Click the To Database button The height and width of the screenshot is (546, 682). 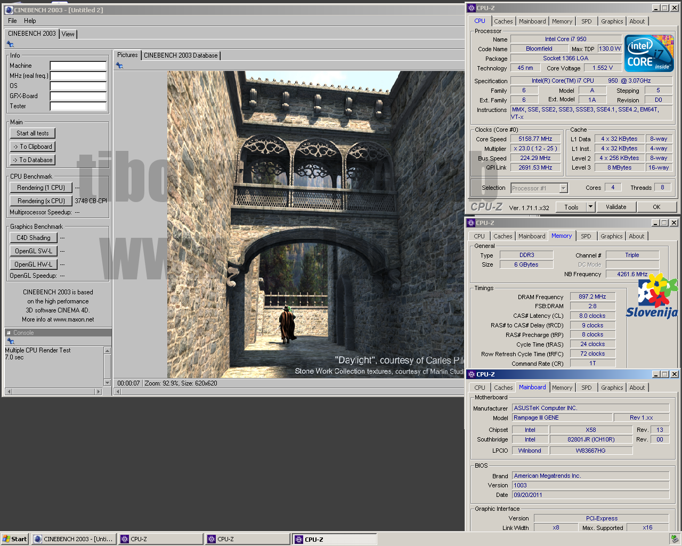tap(33, 160)
